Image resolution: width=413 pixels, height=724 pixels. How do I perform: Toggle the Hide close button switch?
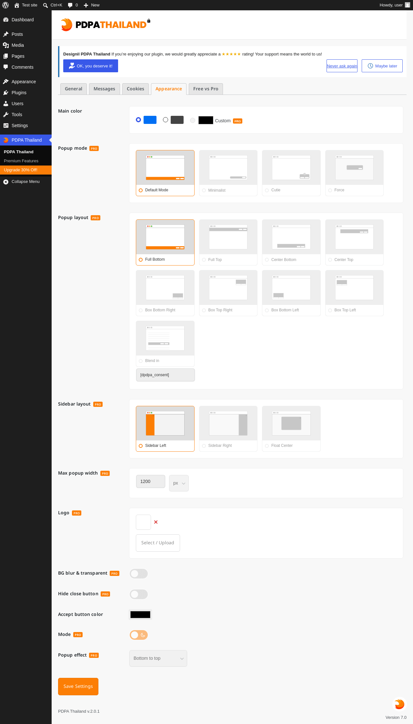pos(139,594)
